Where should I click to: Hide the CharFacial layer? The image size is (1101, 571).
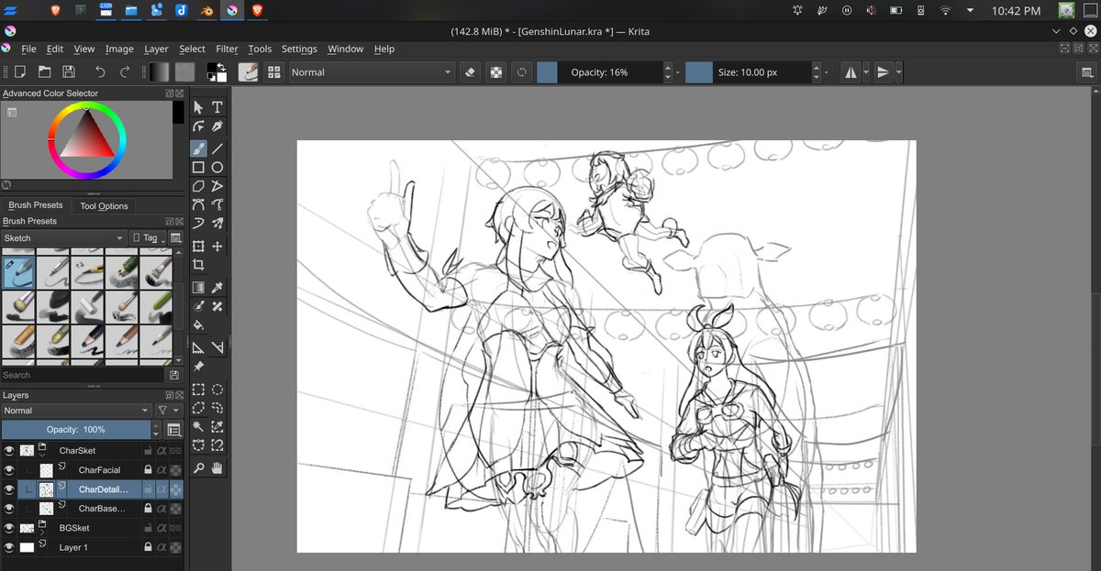point(9,470)
